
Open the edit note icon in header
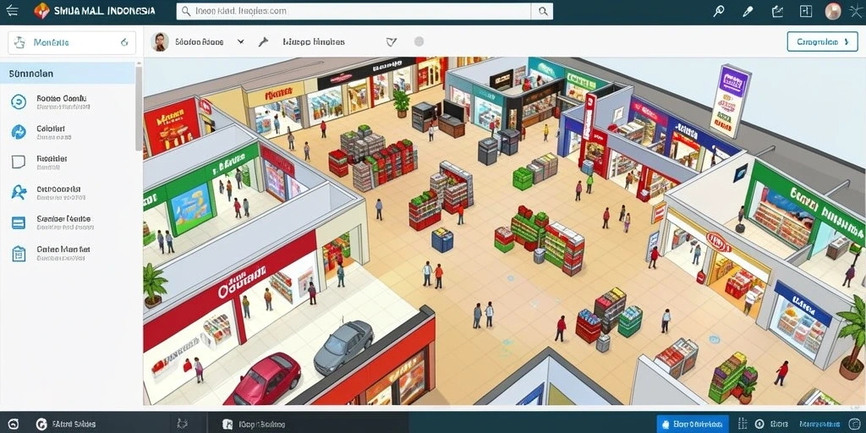point(778,11)
